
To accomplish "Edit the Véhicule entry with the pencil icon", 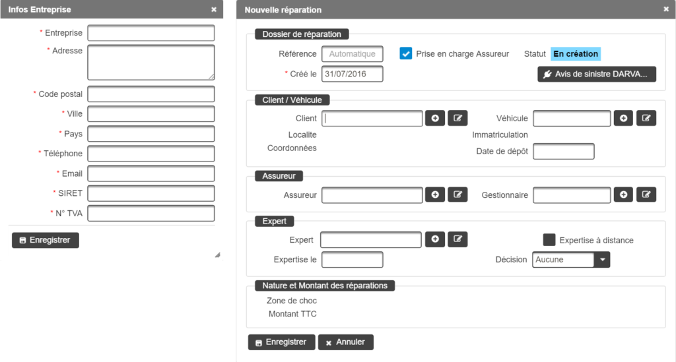I will [x=646, y=118].
